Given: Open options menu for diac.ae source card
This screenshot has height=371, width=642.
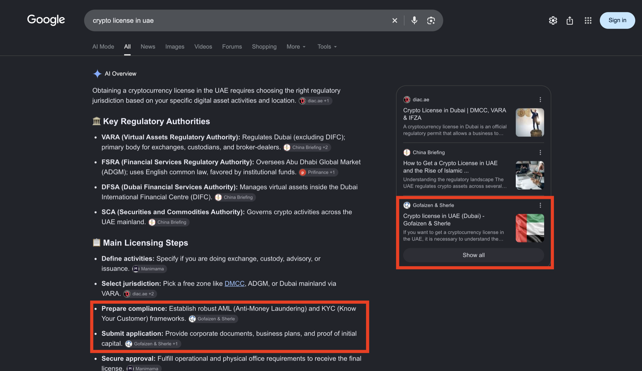Looking at the screenshot, I should pos(540,100).
